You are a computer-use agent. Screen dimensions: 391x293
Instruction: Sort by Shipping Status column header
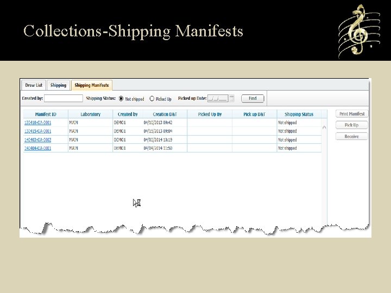click(299, 114)
